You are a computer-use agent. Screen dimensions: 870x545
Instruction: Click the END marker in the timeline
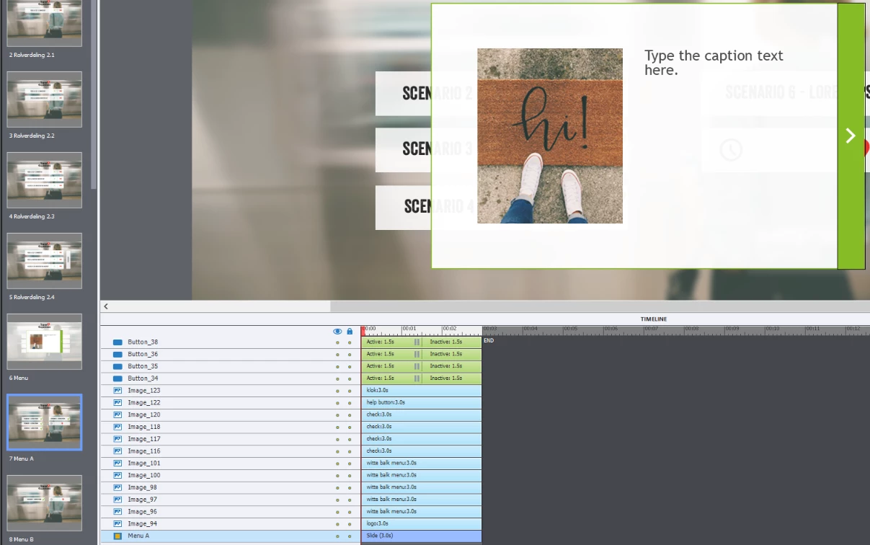coord(488,340)
